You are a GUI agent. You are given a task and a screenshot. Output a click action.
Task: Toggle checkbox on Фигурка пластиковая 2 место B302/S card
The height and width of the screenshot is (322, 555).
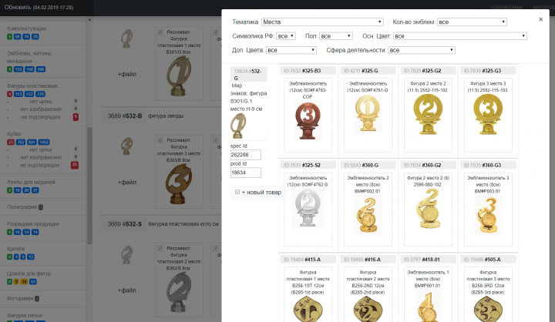tap(160, 248)
